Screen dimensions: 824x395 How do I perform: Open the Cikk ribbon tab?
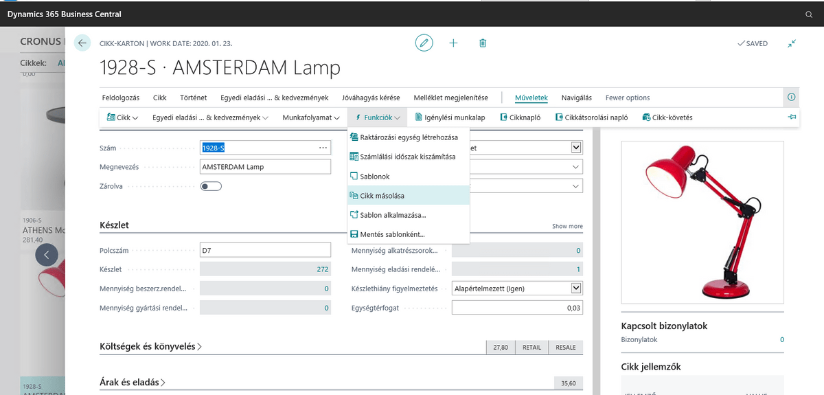click(160, 98)
